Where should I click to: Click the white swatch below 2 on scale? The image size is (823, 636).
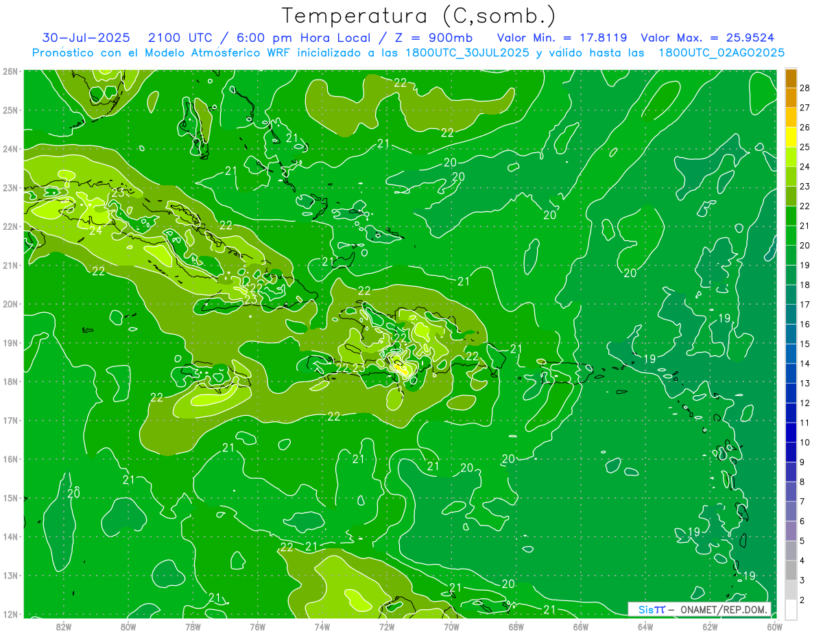point(791,609)
